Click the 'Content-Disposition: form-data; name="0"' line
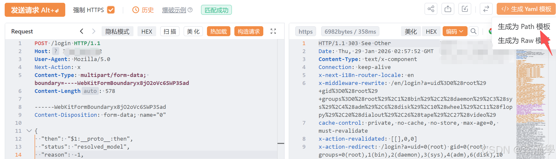This screenshot has height=159, width=556. (x=100, y=115)
